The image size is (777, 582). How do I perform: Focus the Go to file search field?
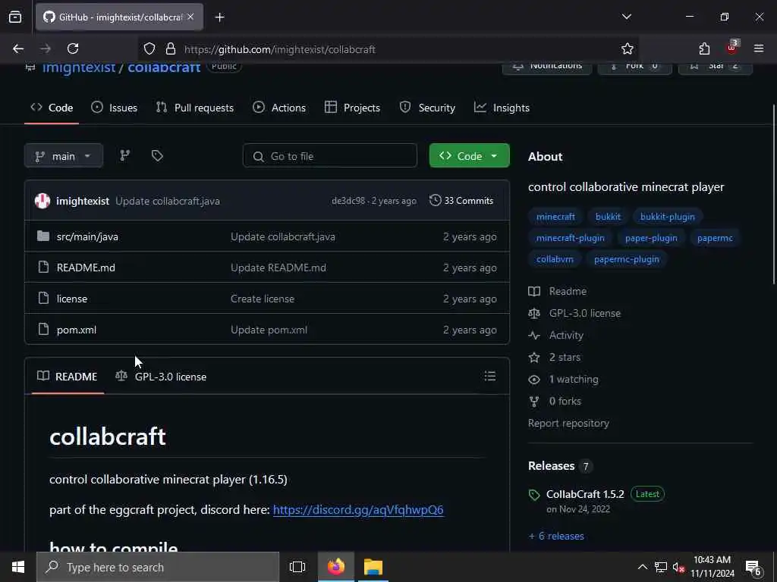pos(329,156)
